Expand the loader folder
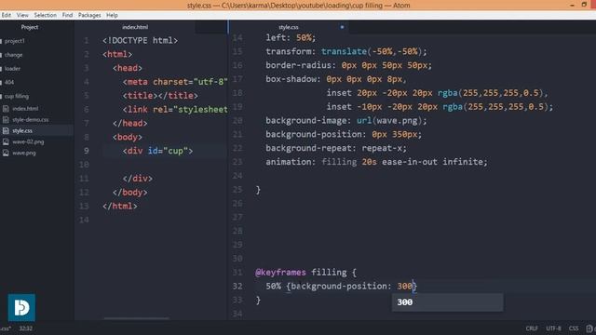This screenshot has width=596, height=335. [12, 68]
